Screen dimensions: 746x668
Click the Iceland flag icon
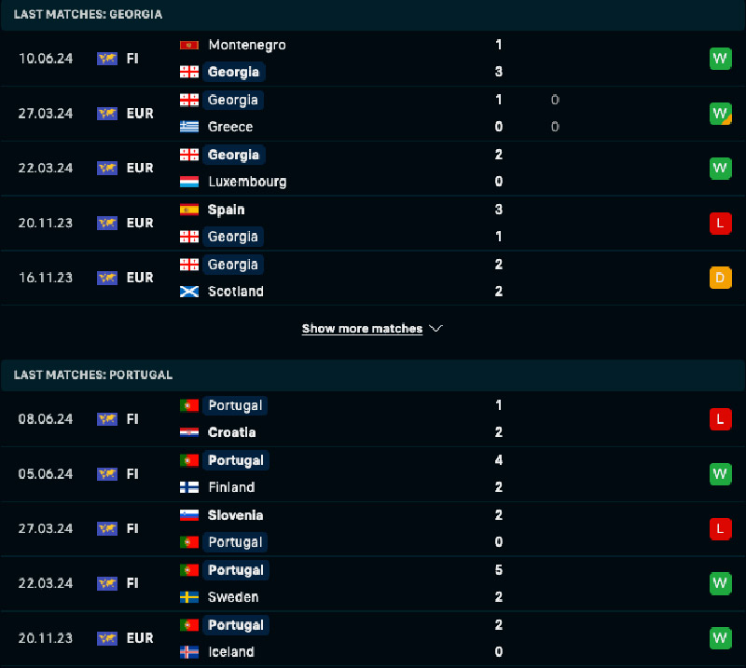tap(188, 652)
